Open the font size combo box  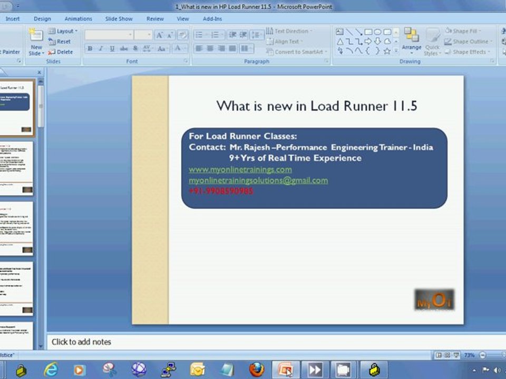coord(143,35)
